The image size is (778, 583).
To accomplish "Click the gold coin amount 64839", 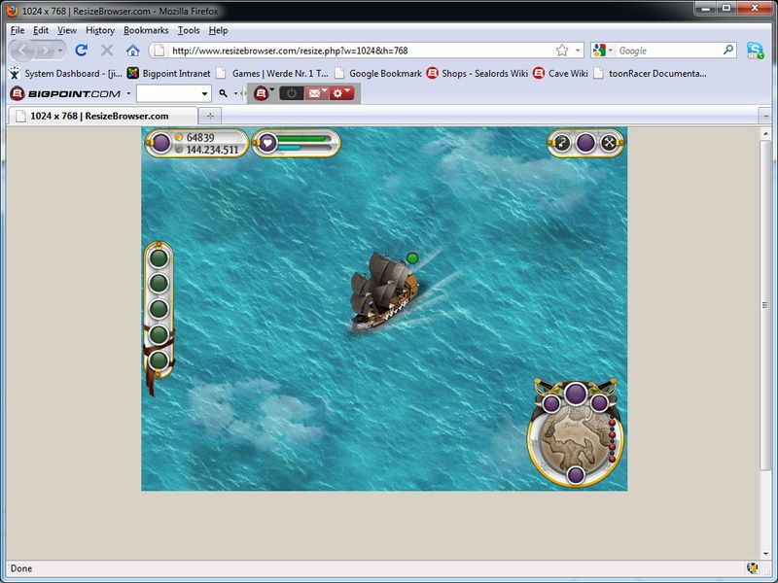I will tap(200, 137).
